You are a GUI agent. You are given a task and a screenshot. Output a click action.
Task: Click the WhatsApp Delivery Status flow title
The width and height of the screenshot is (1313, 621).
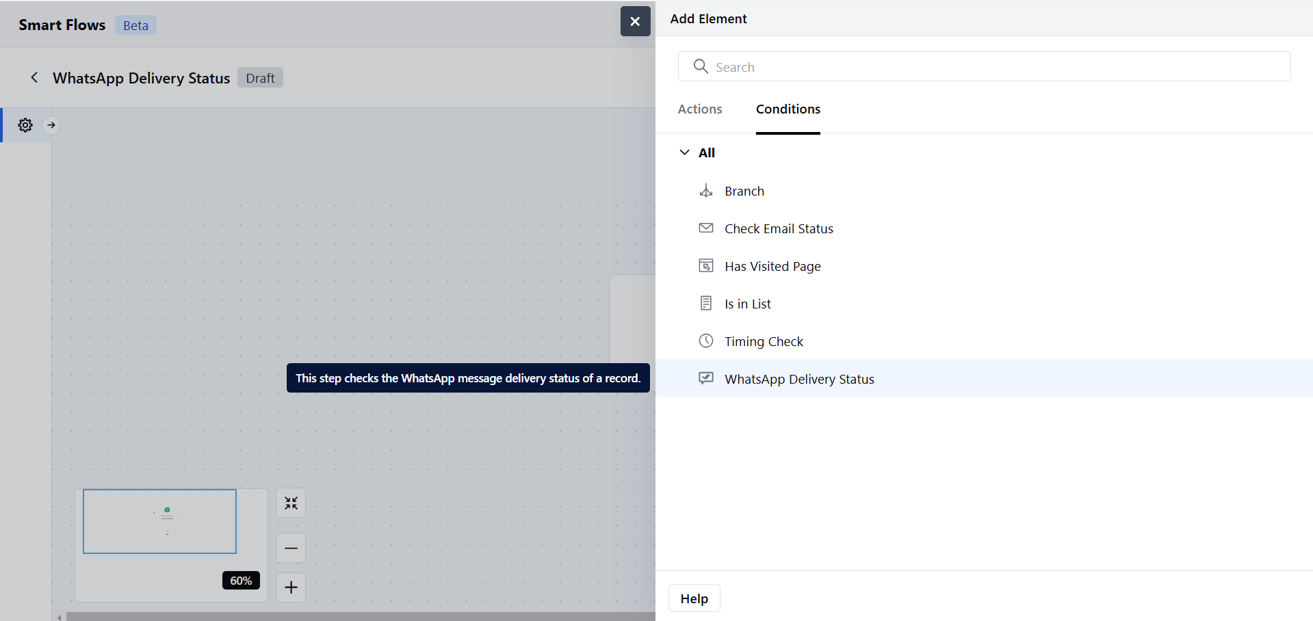point(141,78)
